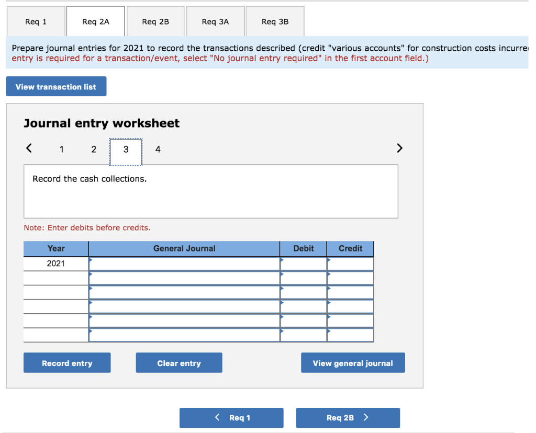Switch to the Req 1 tab
Screen dimensions: 536x433
tap(36, 21)
